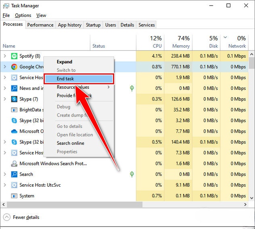Click the Search process magnifier icon
Viewport: 255px width, 229px height.
click(14, 174)
